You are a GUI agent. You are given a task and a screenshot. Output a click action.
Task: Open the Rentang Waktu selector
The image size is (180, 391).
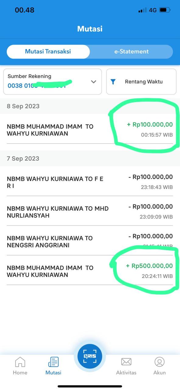pos(141,82)
